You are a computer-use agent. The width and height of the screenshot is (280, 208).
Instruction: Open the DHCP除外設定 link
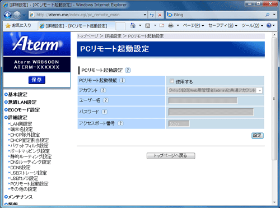coord(25,135)
